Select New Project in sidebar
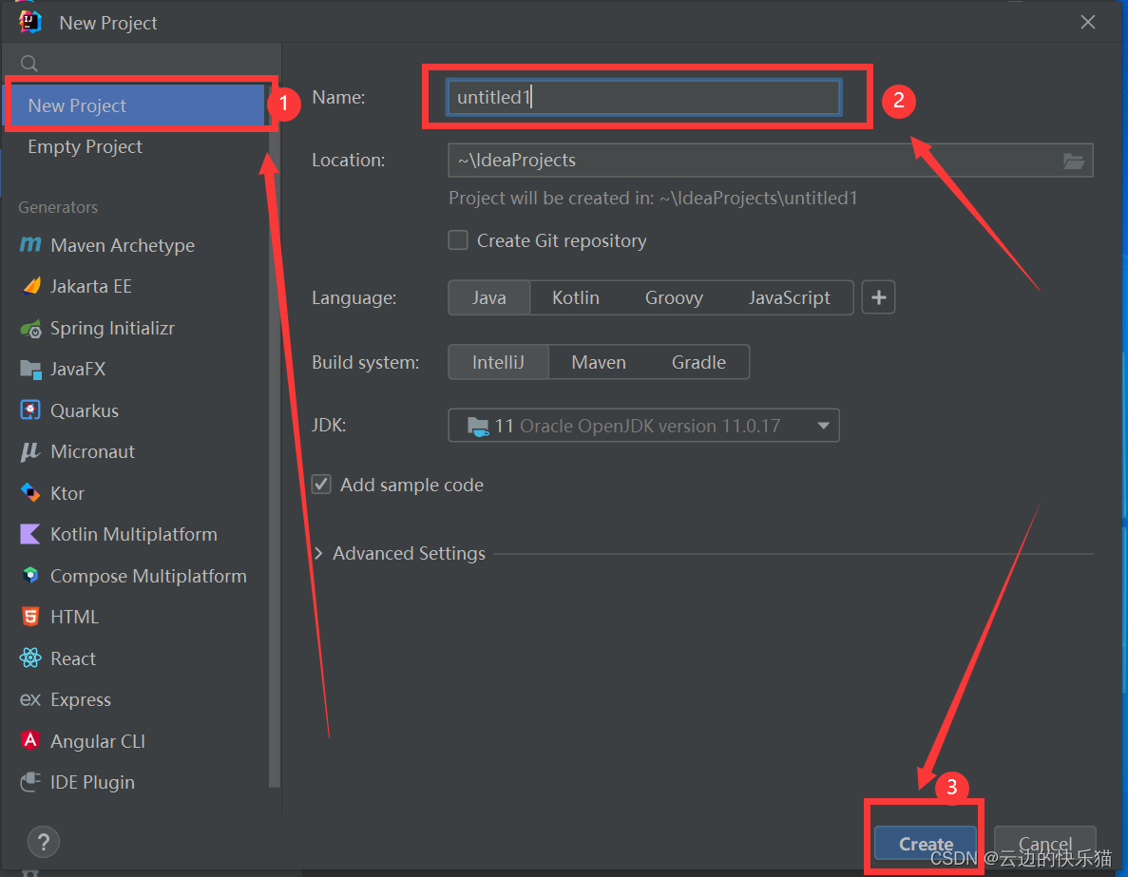This screenshot has width=1128, height=877. click(x=137, y=105)
